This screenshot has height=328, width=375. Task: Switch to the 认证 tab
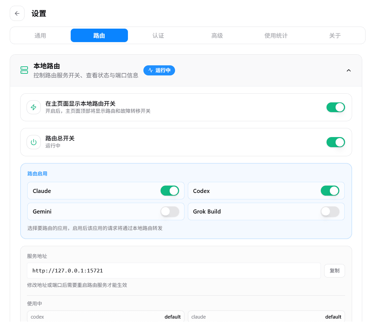158,35
